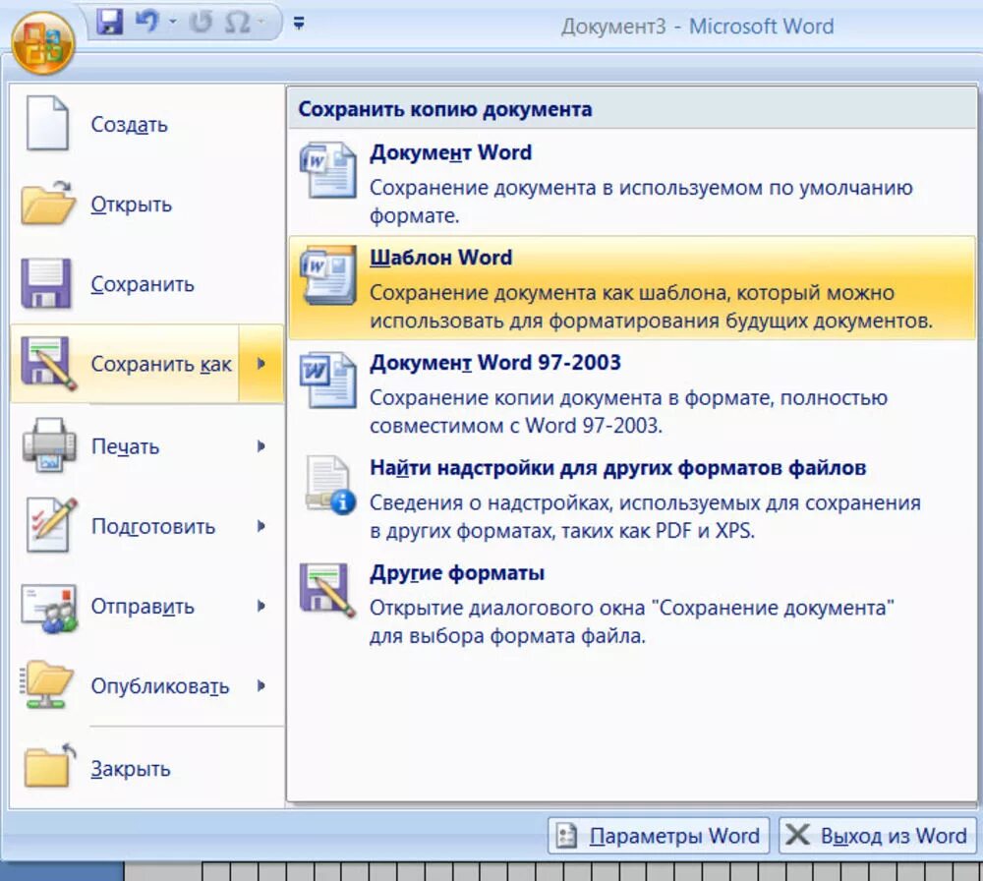983x881 pixels.
Task: Select Сохранить menu entry
Action: click(143, 284)
